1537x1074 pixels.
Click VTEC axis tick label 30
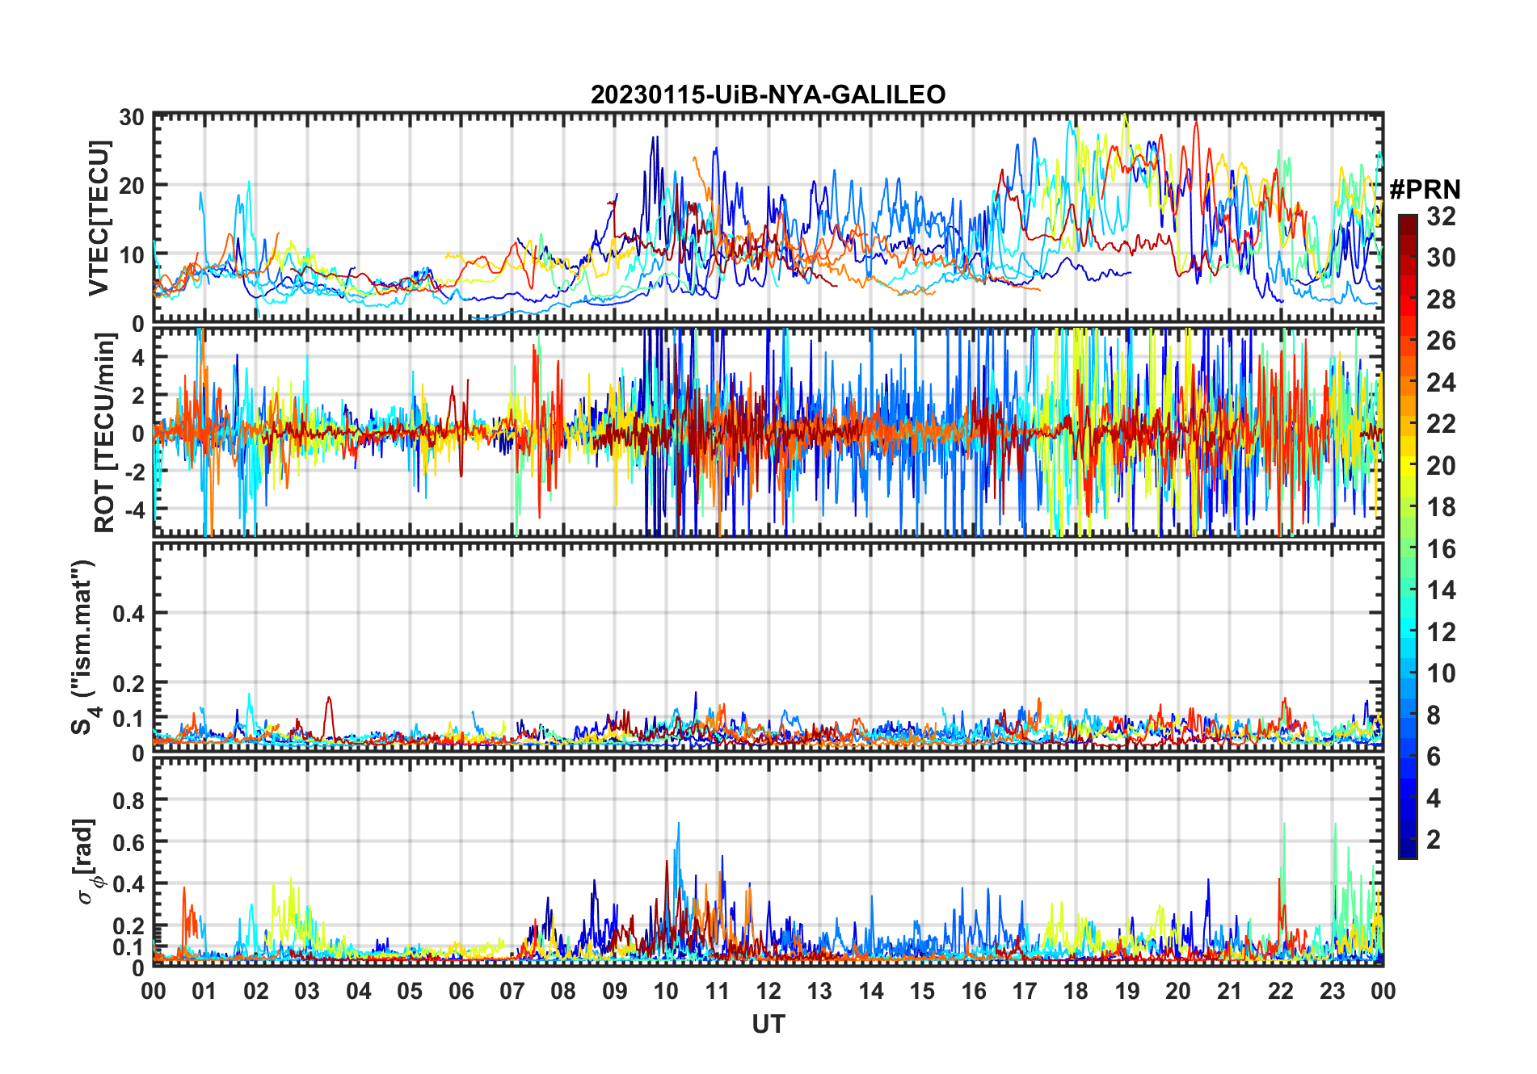coord(132,117)
